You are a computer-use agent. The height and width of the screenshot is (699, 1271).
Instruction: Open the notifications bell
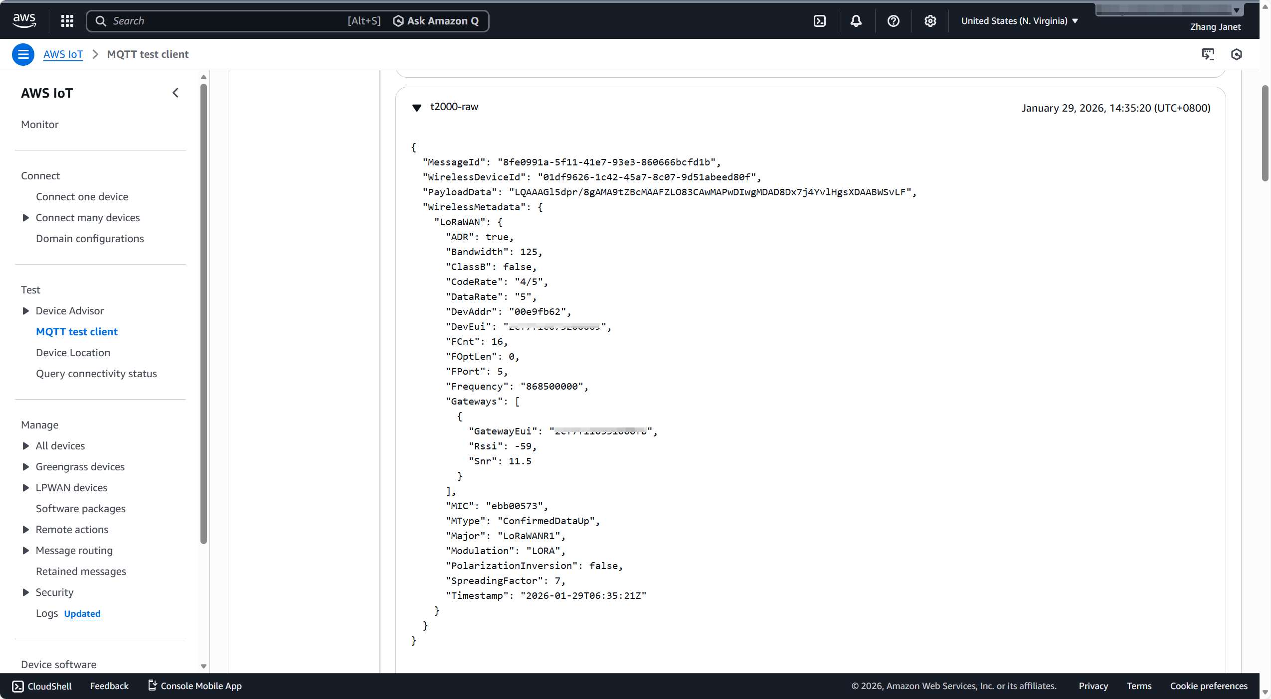(x=856, y=21)
